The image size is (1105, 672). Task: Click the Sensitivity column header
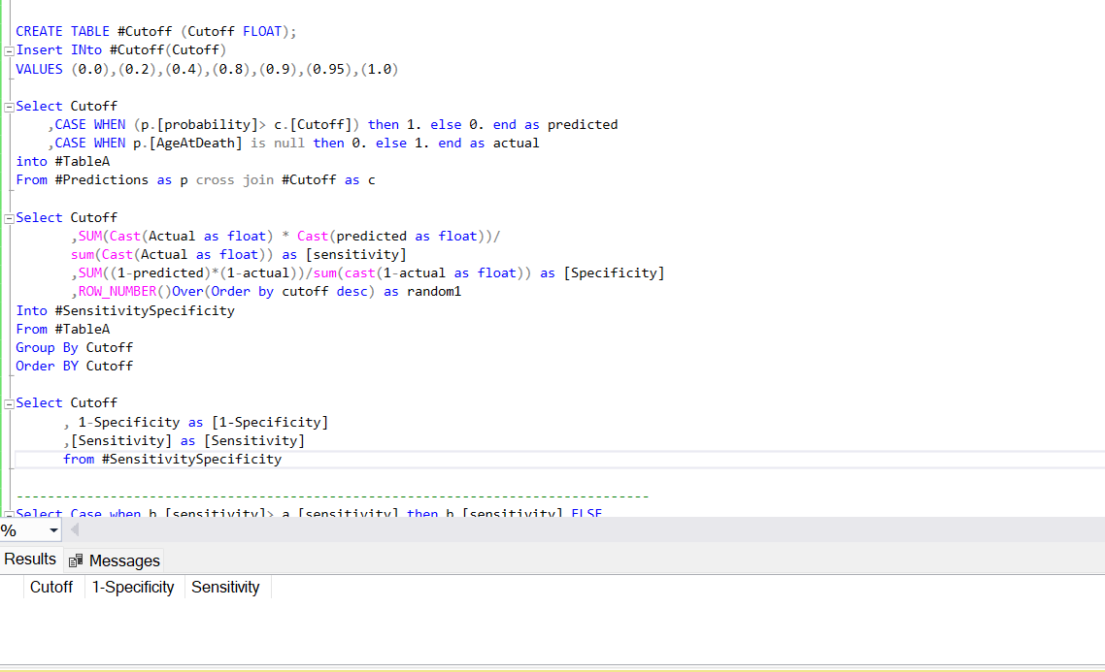click(225, 587)
